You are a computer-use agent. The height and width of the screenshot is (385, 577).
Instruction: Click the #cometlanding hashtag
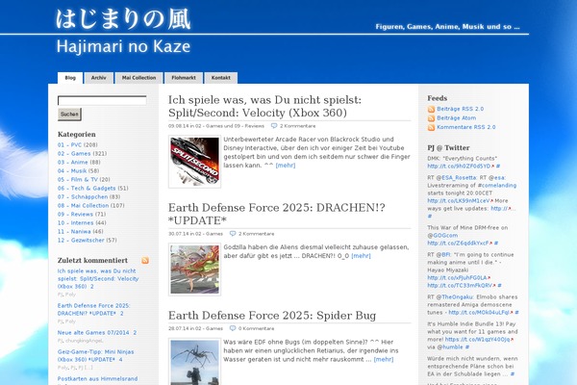click(497, 186)
